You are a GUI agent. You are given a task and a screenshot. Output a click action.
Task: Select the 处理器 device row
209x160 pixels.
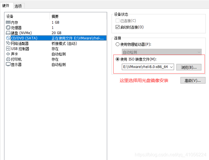tap(56, 27)
